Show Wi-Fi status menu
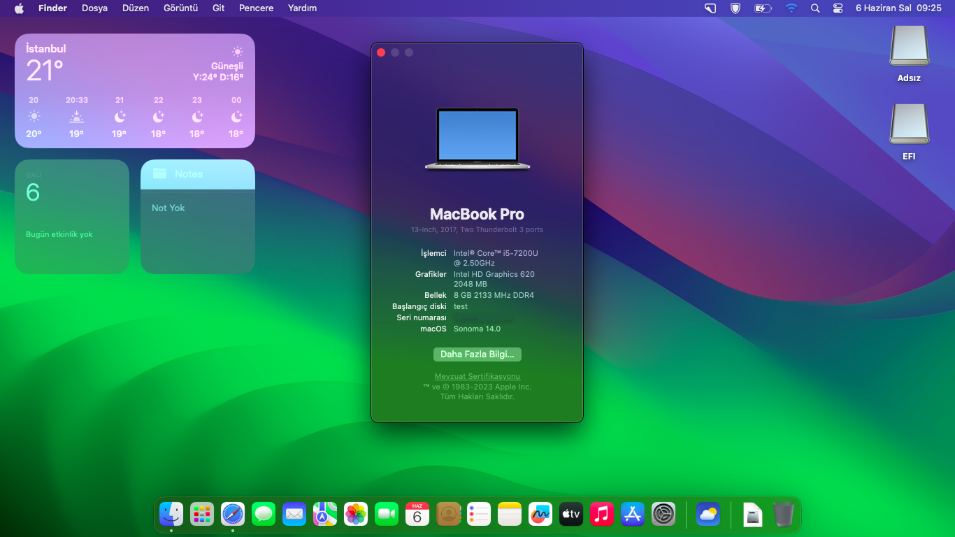 point(791,8)
